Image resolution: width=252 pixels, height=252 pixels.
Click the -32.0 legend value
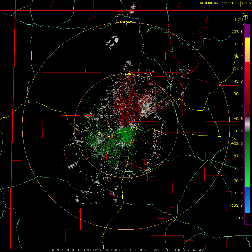(x=237, y=144)
